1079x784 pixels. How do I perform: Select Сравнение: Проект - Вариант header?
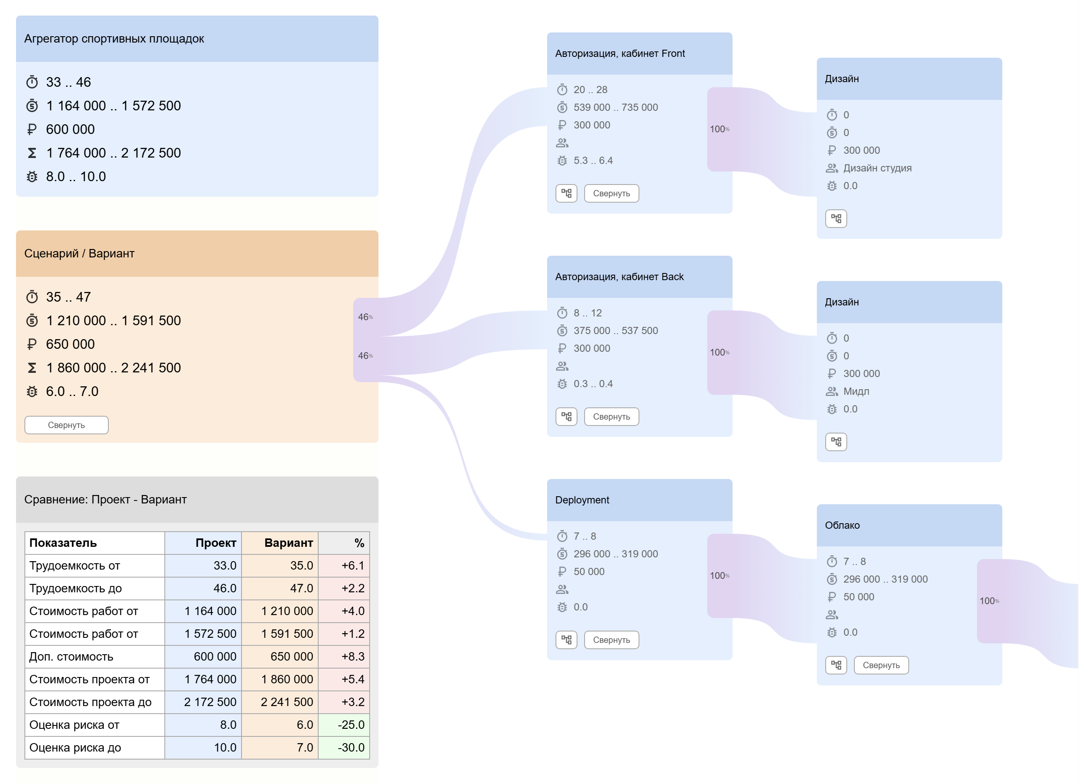(197, 500)
